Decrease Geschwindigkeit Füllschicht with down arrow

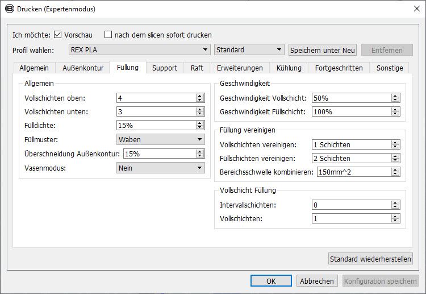395,113
